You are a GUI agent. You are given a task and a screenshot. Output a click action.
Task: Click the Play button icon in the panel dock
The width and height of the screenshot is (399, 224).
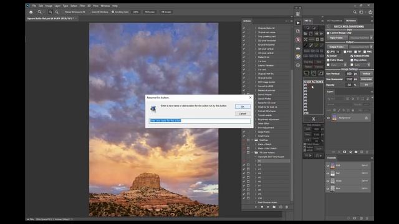(x=298, y=23)
